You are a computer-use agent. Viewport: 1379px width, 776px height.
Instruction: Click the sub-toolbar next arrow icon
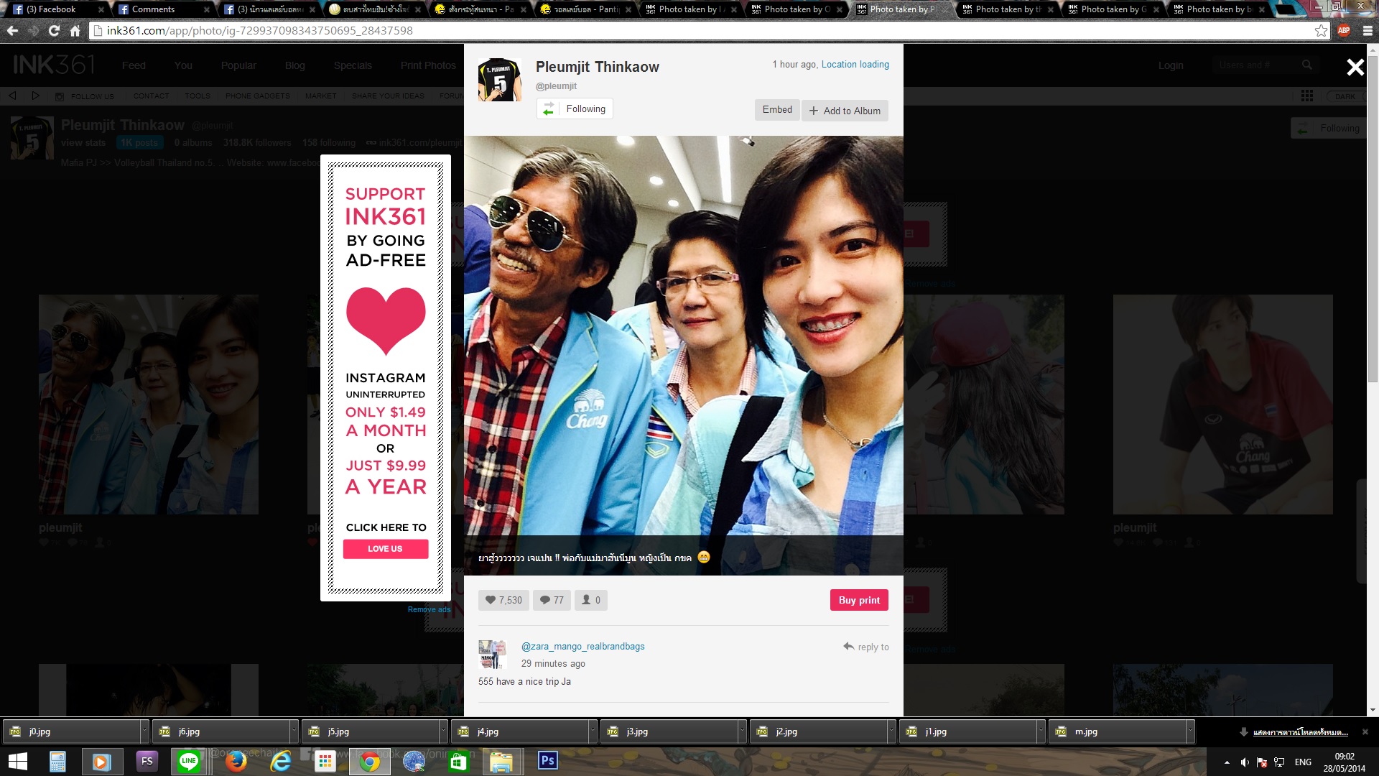click(x=35, y=96)
